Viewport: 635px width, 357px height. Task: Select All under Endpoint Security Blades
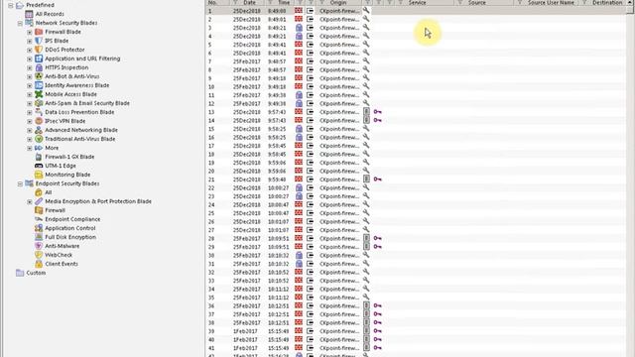click(x=49, y=192)
